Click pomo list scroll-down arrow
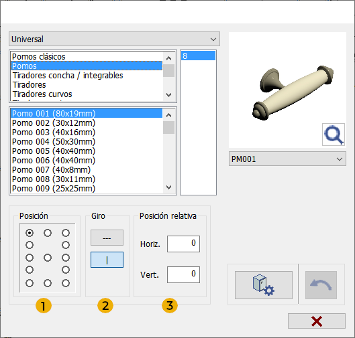The width and height of the screenshot is (355, 338). [x=168, y=187]
